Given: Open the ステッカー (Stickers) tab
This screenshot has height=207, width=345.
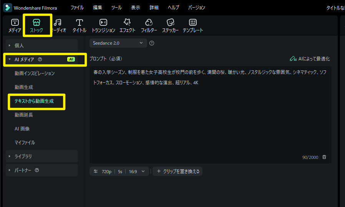Looking at the screenshot, I should [170, 26].
